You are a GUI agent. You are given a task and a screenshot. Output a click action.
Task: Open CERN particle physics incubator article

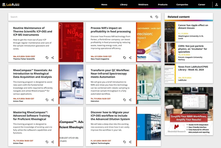tap(193, 49)
